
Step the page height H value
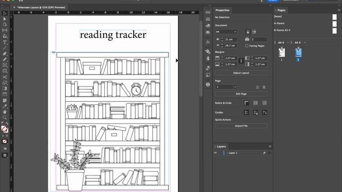coord(222,45)
